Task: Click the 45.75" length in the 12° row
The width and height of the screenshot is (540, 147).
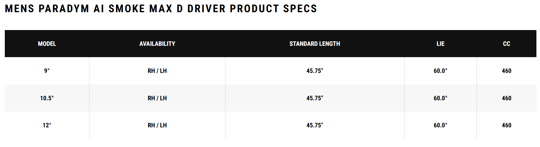Action: (x=315, y=125)
